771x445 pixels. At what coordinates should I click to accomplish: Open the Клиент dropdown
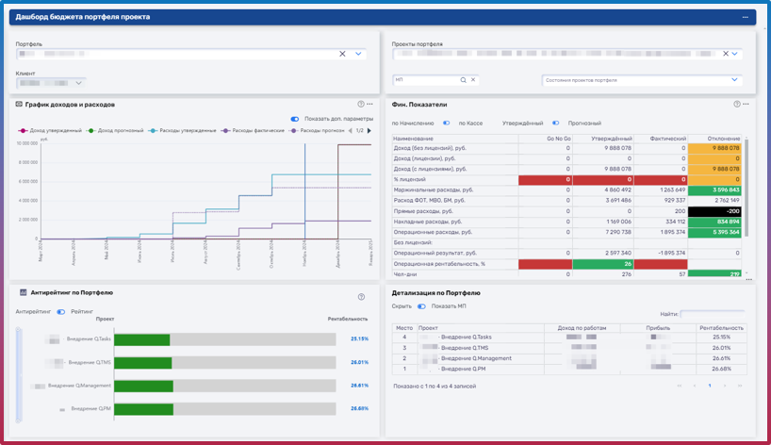[77, 83]
